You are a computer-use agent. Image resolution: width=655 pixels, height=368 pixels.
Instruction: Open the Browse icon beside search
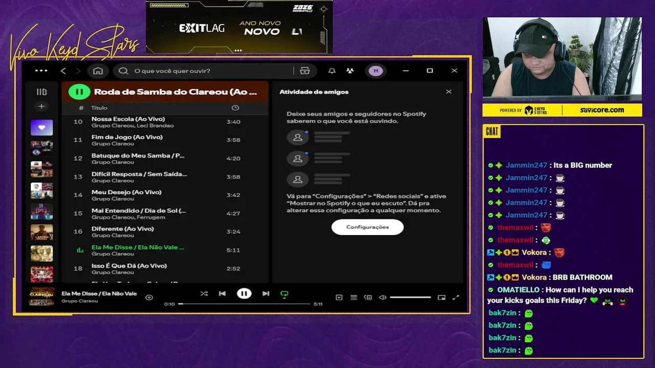(305, 71)
